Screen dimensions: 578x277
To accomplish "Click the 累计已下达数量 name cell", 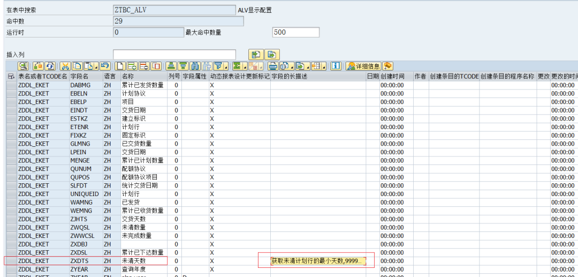I will click(144, 253).
